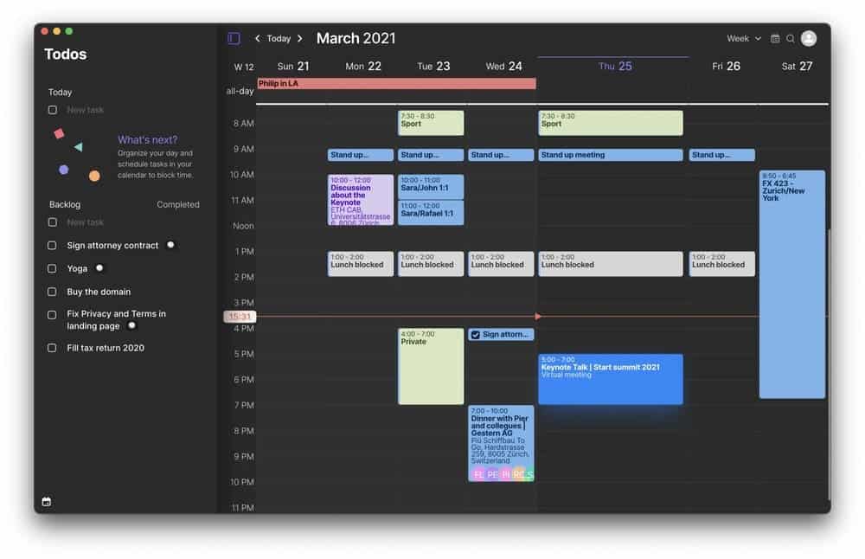This screenshot has height=559, width=865.
Task: Click the white dot beside Sign attorney contract
Action: (x=170, y=245)
